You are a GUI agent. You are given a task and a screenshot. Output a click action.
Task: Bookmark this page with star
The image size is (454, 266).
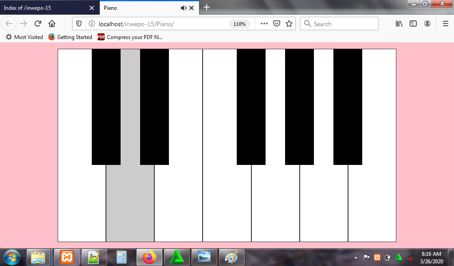click(289, 24)
